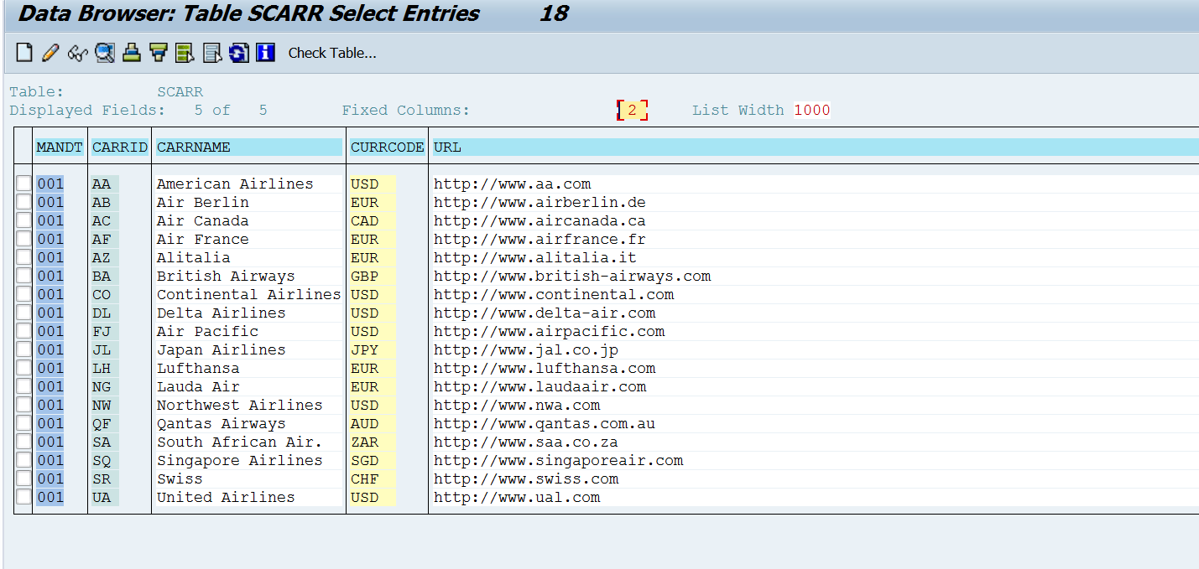
Task: Click the South African Air. name cell
Action: coord(249,442)
